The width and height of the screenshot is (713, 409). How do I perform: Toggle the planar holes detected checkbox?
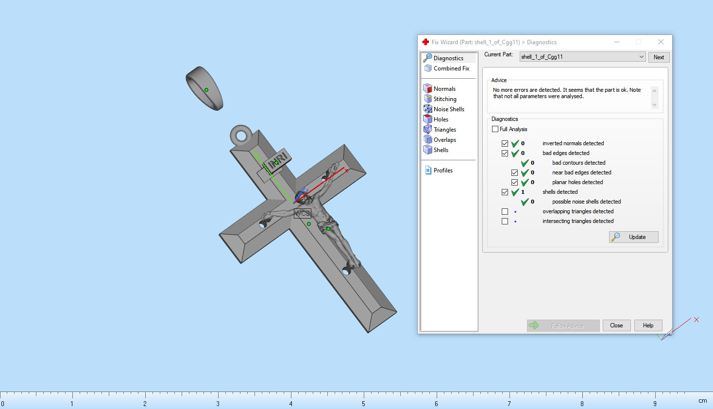[514, 182]
